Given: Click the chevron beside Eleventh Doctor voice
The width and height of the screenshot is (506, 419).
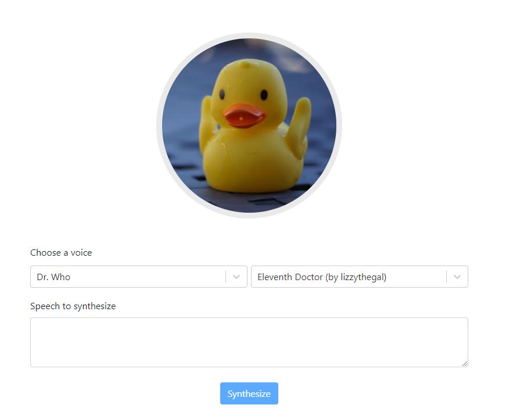Looking at the screenshot, I should point(457,277).
